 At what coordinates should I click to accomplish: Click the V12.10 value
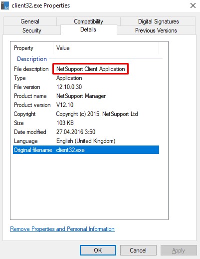[65, 105]
